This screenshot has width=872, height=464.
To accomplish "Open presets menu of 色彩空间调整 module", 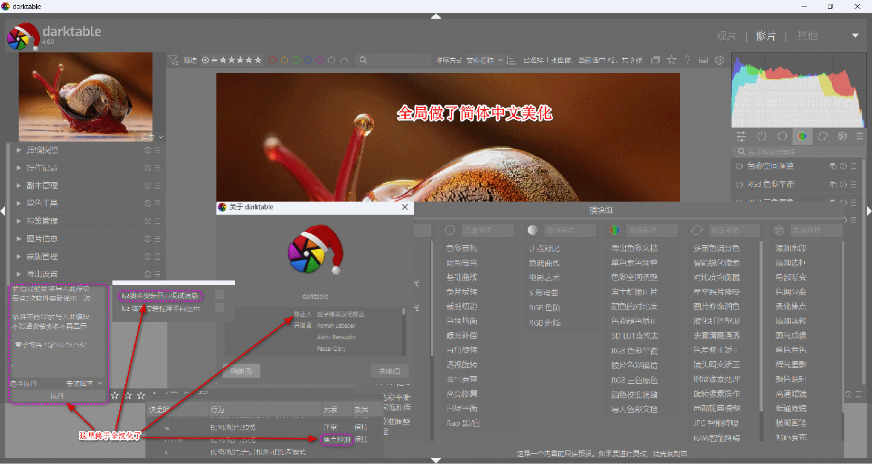I will tap(853, 166).
